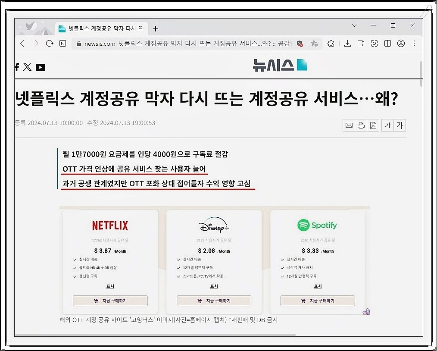Click 지금 구매하기 under Netflix
Viewport: 437px width, 351px height.
(110, 301)
